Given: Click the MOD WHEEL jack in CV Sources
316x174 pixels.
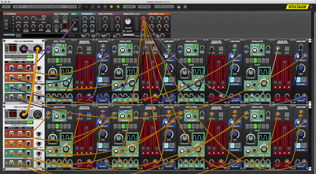Looking at the screenshot, I should (x=48, y=27).
